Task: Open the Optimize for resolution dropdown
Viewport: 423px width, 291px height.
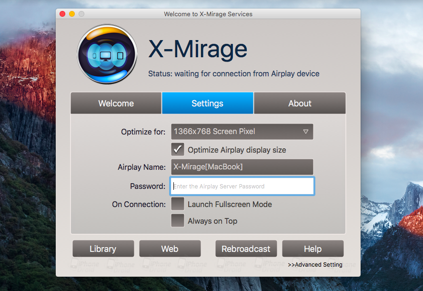Action: [242, 132]
